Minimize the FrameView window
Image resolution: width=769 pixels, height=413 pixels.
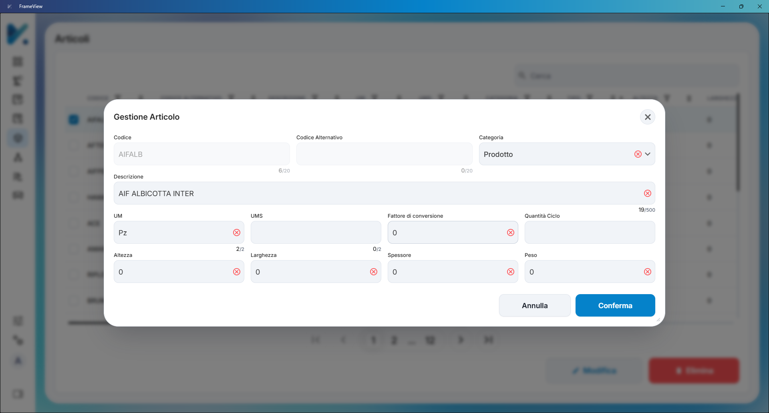(x=723, y=6)
